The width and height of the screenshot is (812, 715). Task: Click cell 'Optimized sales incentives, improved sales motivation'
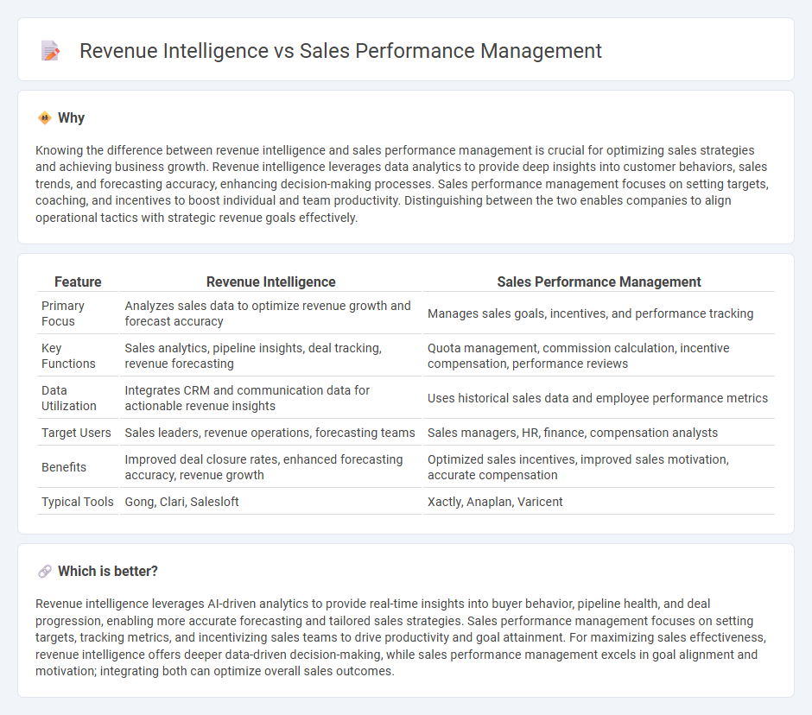pyautogui.click(x=599, y=467)
